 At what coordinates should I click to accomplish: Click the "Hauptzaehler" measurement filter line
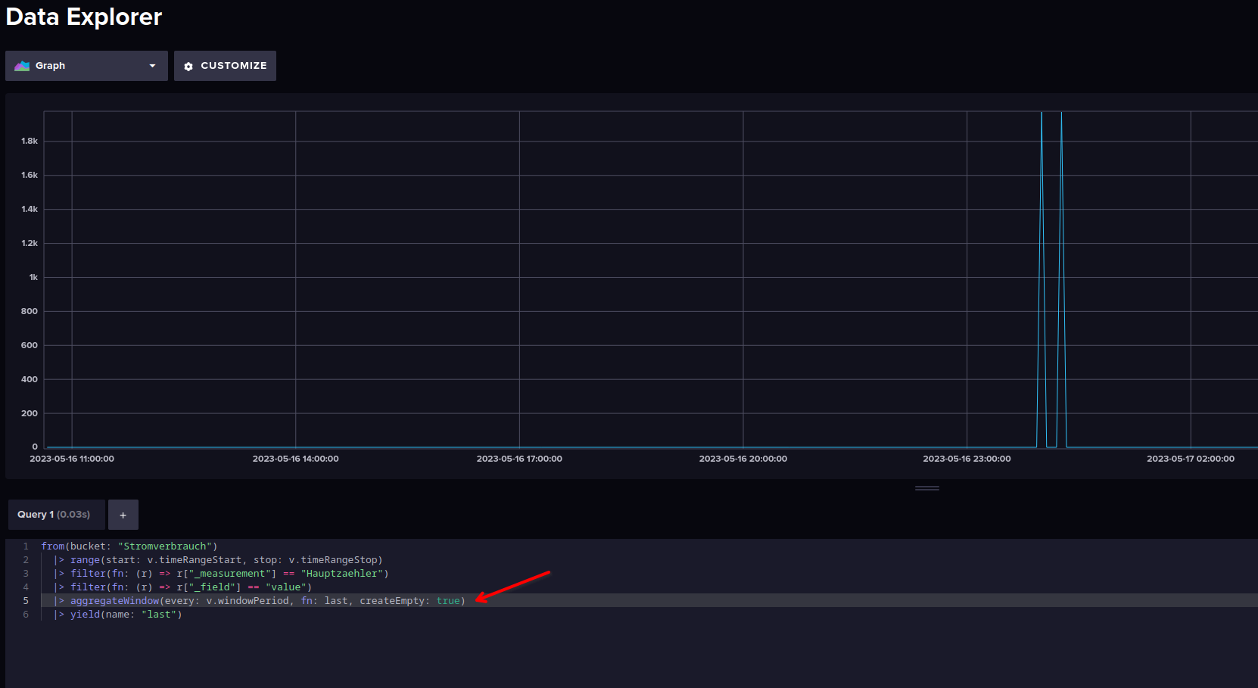click(x=221, y=574)
